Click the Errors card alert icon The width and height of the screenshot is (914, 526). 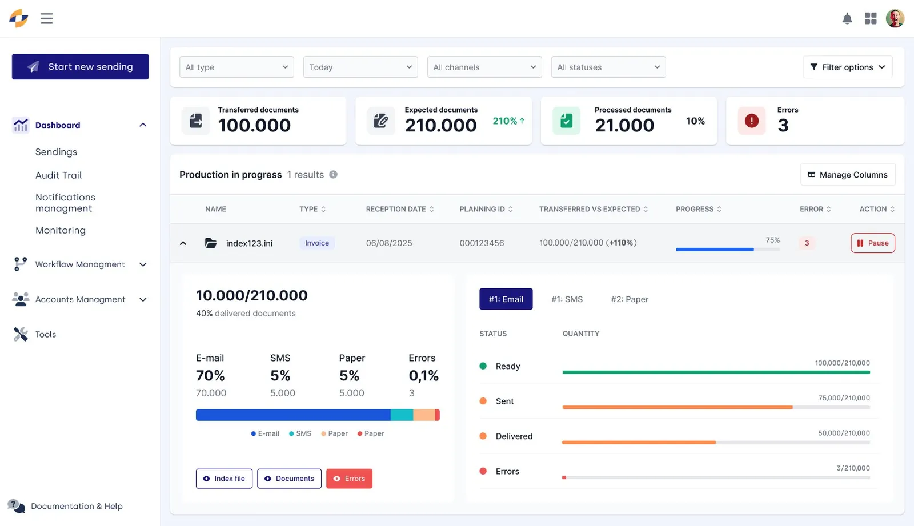pyautogui.click(x=752, y=121)
